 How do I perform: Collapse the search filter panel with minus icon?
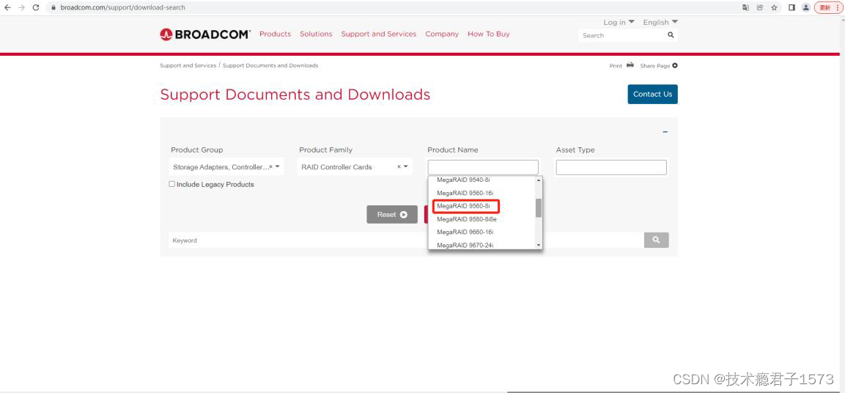[665, 132]
